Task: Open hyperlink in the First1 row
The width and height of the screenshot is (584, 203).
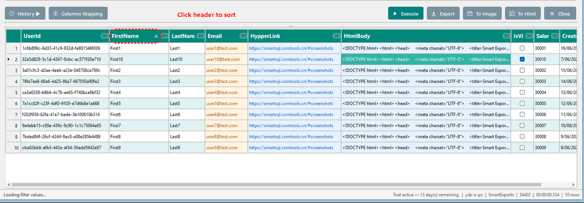Action: (x=291, y=48)
